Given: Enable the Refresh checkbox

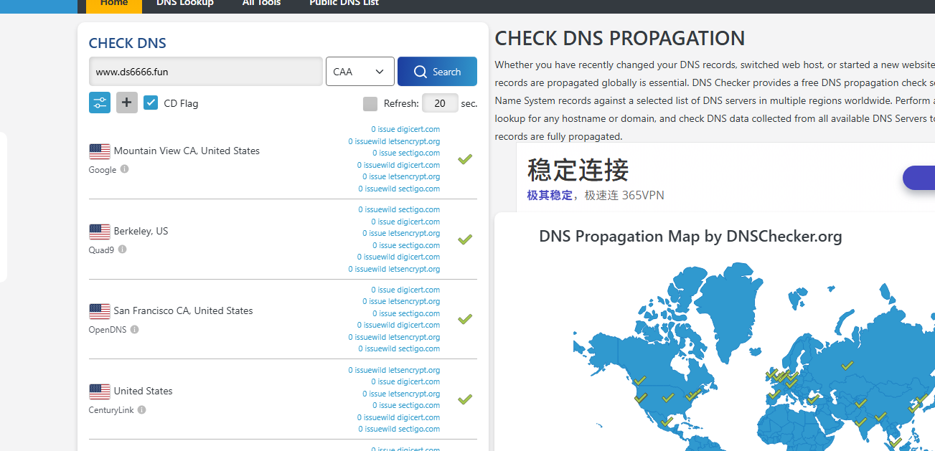Looking at the screenshot, I should (x=370, y=103).
